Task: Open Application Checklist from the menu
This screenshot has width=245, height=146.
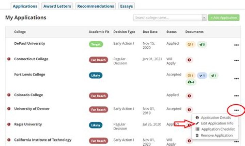Action: (215, 129)
